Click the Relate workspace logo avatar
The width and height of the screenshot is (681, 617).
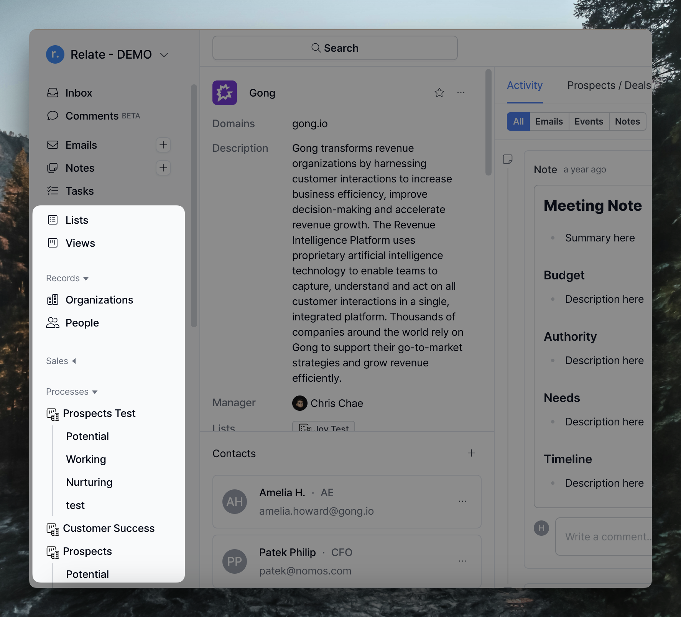(x=55, y=54)
